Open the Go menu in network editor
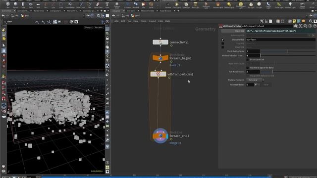The width and height of the screenshot is (317, 178). pyautogui.click(x=129, y=21)
